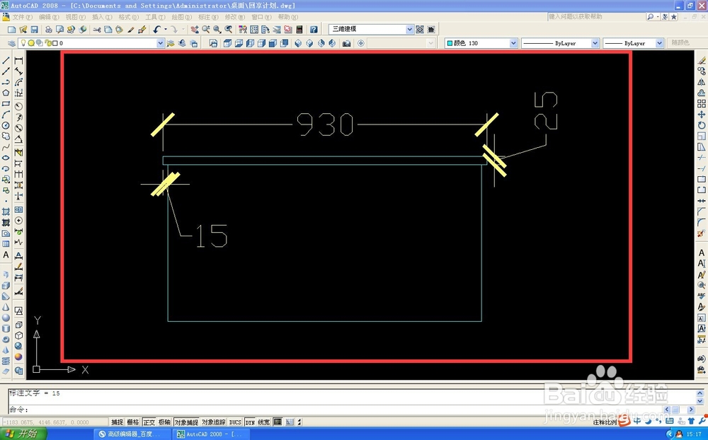The height and width of the screenshot is (440, 708).
Task: Click the Zoom realtime magnifier icon
Action: point(206,30)
